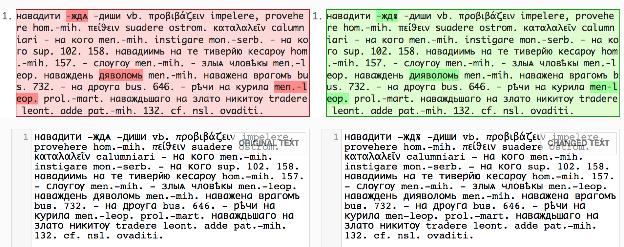Click the green highlighted "men-l" fragment

coord(603,87)
